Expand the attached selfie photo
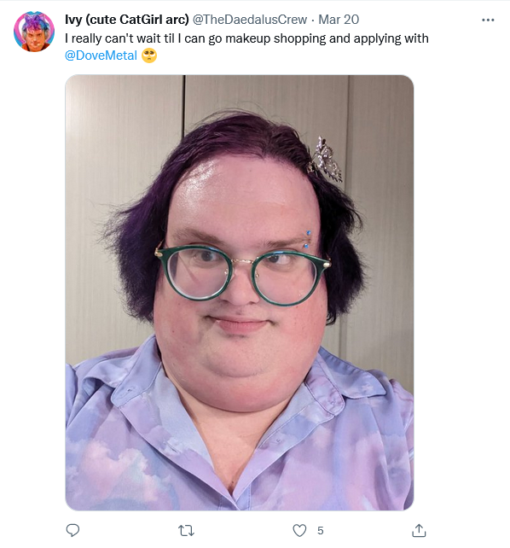 coord(239,293)
